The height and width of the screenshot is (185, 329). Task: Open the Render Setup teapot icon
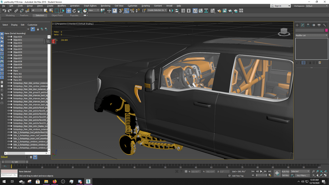click(x=219, y=11)
